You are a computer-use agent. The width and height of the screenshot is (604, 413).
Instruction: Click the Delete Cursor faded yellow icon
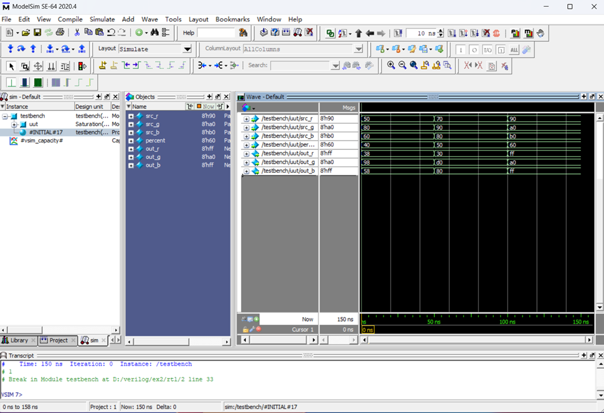click(x=114, y=65)
